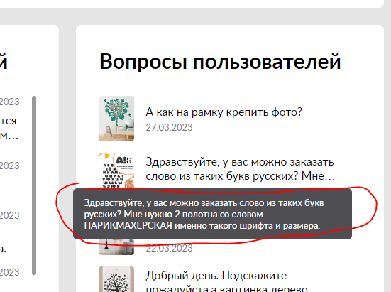Click the "Вопросы пользователей" heading
Viewport: 391px width, 292px height.
(x=220, y=62)
